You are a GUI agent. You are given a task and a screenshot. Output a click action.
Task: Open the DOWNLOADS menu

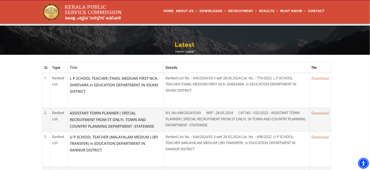click(211, 11)
